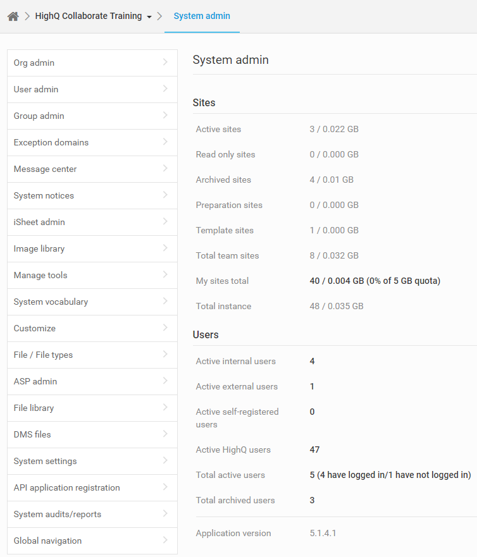This screenshot has width=477, height=557.
Task: Click the Image library chevron icon
Action: click(165, 248)
